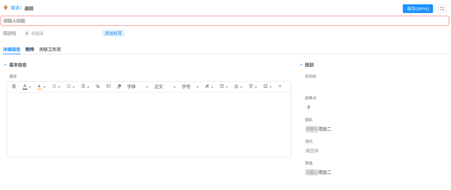Collapse the 规划 section
Screen dimensions: 451x190
(x=301, y=65)
